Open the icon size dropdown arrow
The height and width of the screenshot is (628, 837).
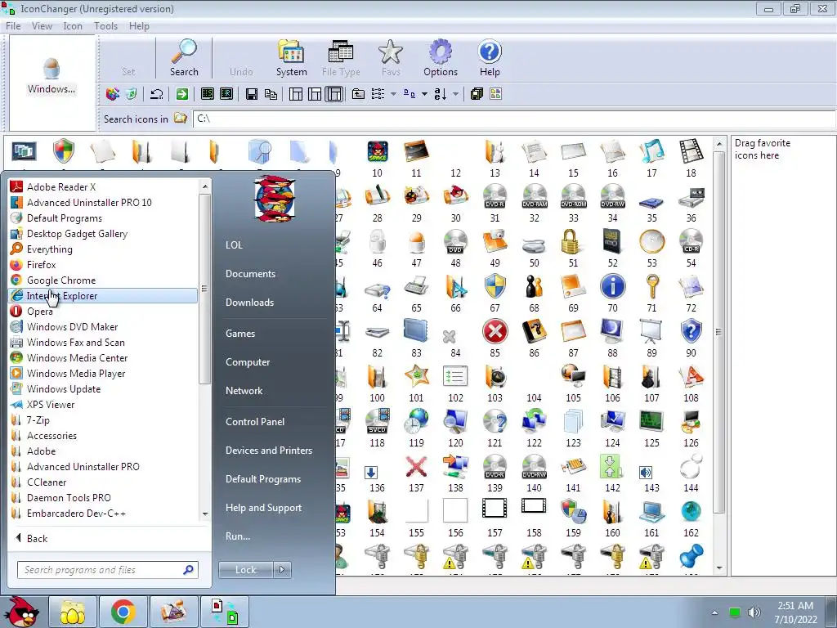point(424,94)
